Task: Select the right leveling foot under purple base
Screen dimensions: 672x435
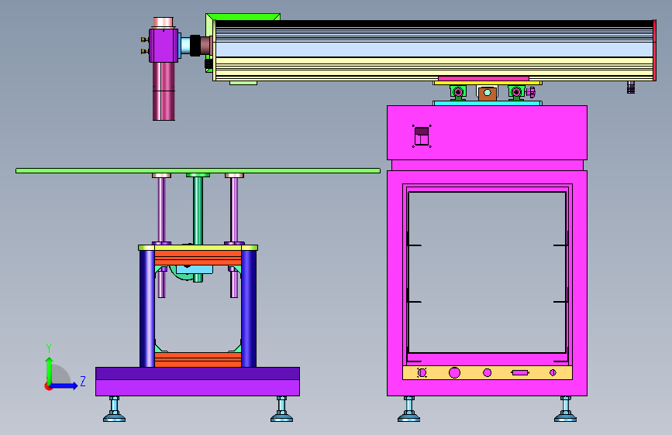Action: (281, 409)
